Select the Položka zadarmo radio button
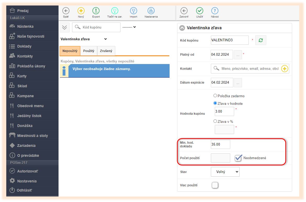 [215, 96]
